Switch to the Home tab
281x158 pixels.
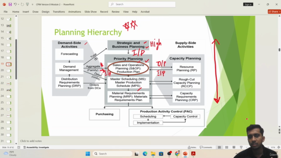[x=16, y=12]
